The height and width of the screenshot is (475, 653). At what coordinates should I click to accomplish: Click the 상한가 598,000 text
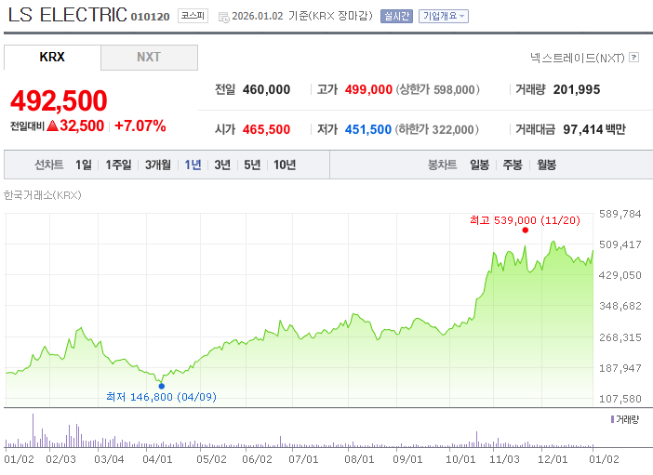point(438,89)
